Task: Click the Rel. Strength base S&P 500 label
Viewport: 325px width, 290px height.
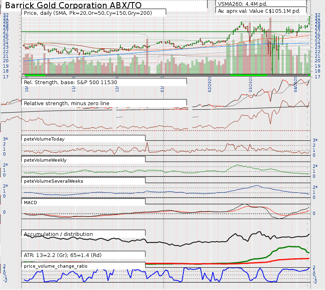Action: 71,83
